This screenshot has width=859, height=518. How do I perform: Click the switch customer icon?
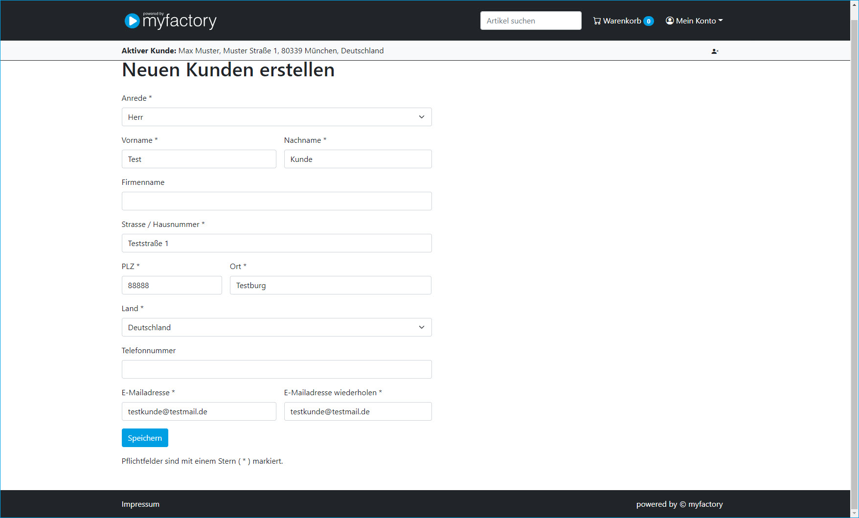point(715,51)
